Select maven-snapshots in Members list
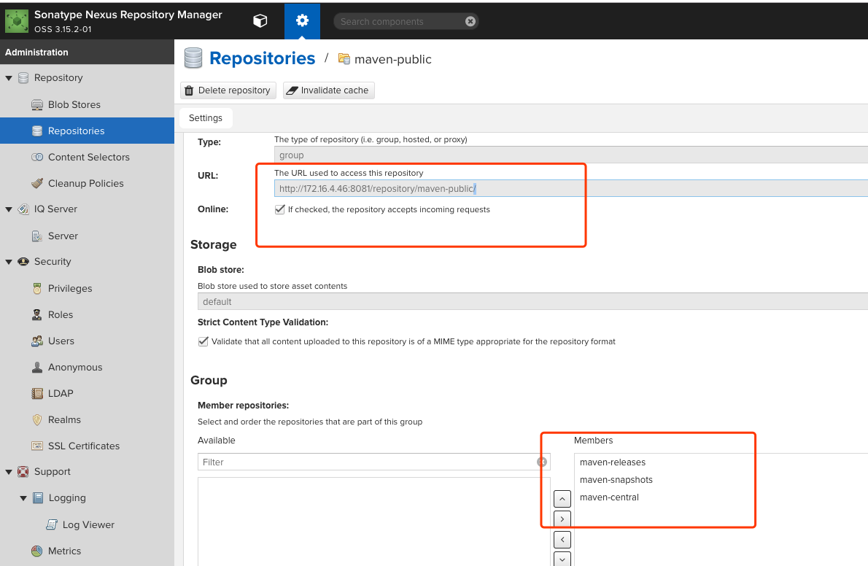Screen dimensions: 868x566 (616, 480)
